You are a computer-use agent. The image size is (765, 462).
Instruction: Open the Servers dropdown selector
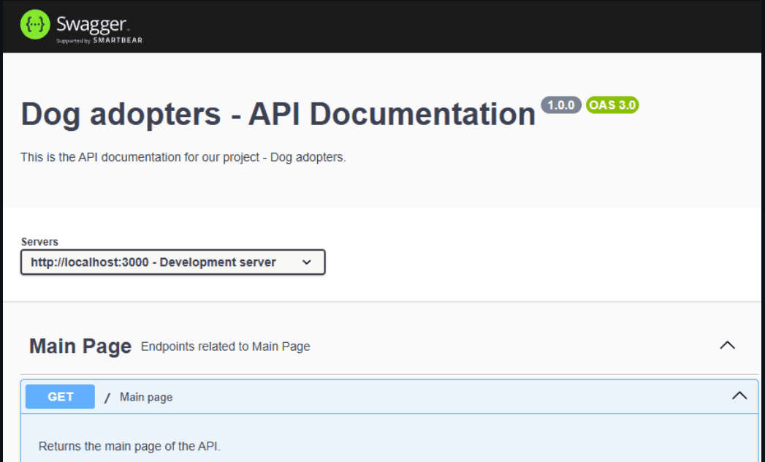click(x=172, y=262)
